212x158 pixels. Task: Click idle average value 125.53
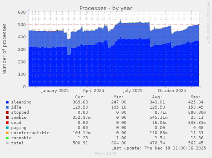point(157,107)
